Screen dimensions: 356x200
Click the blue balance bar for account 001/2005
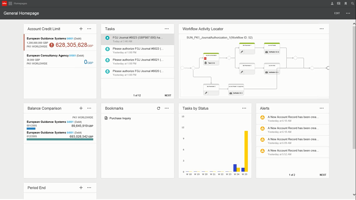pyautogui.click(x=31, y=129)
